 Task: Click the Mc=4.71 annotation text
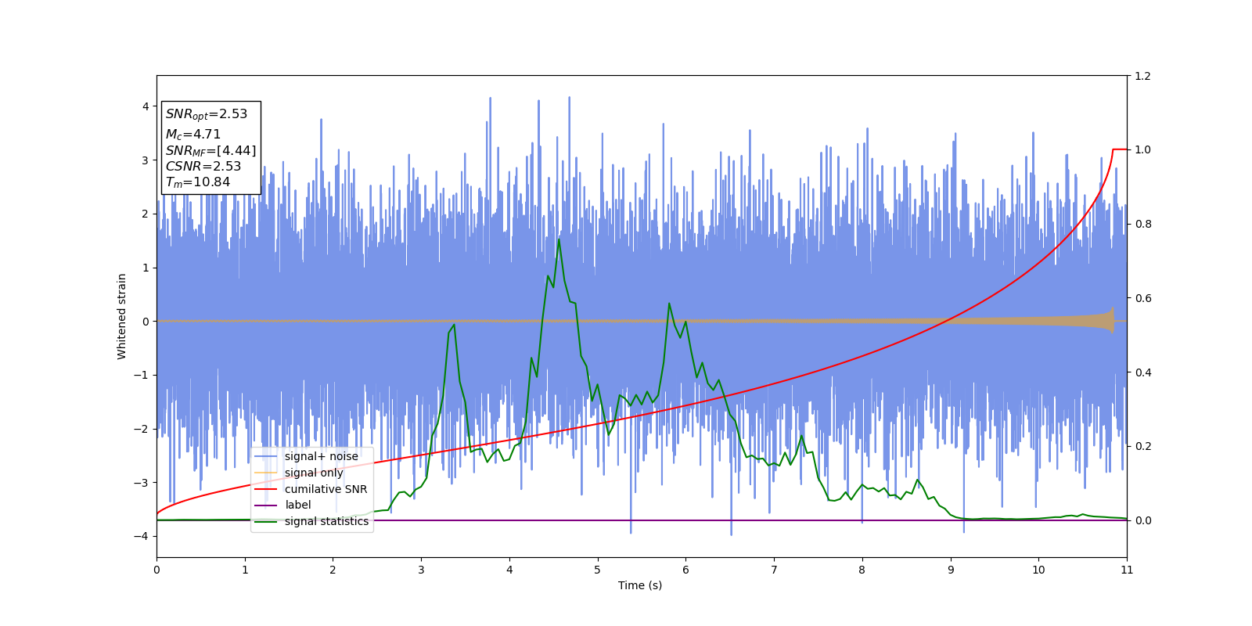[193, 135]
